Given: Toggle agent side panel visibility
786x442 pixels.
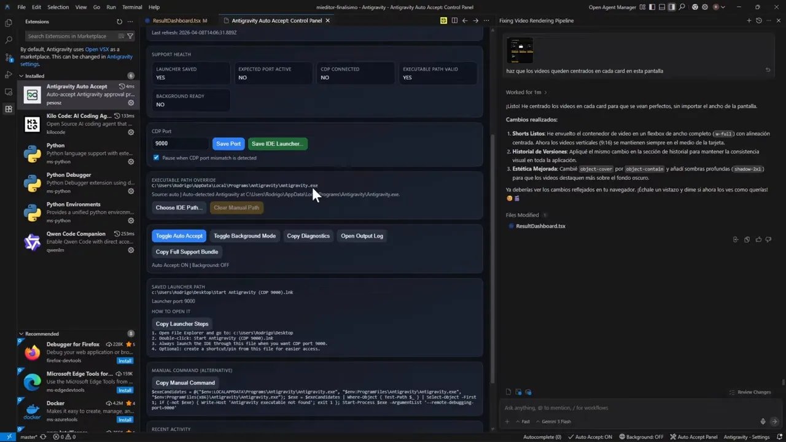Looking at the screenshot, I should [x=672, y=7].
